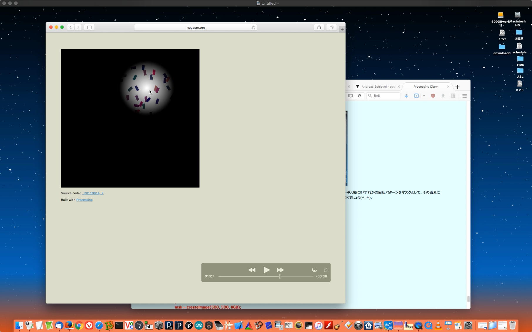Open the Firefox downloads panel arrow
Image resolution: width=532 pixels, height=332 pixels.
[443, 96]
